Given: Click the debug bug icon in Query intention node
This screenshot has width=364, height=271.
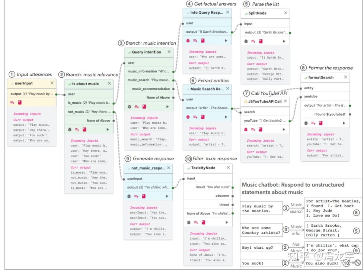Looking at the screenshot, I should (130, 107).
